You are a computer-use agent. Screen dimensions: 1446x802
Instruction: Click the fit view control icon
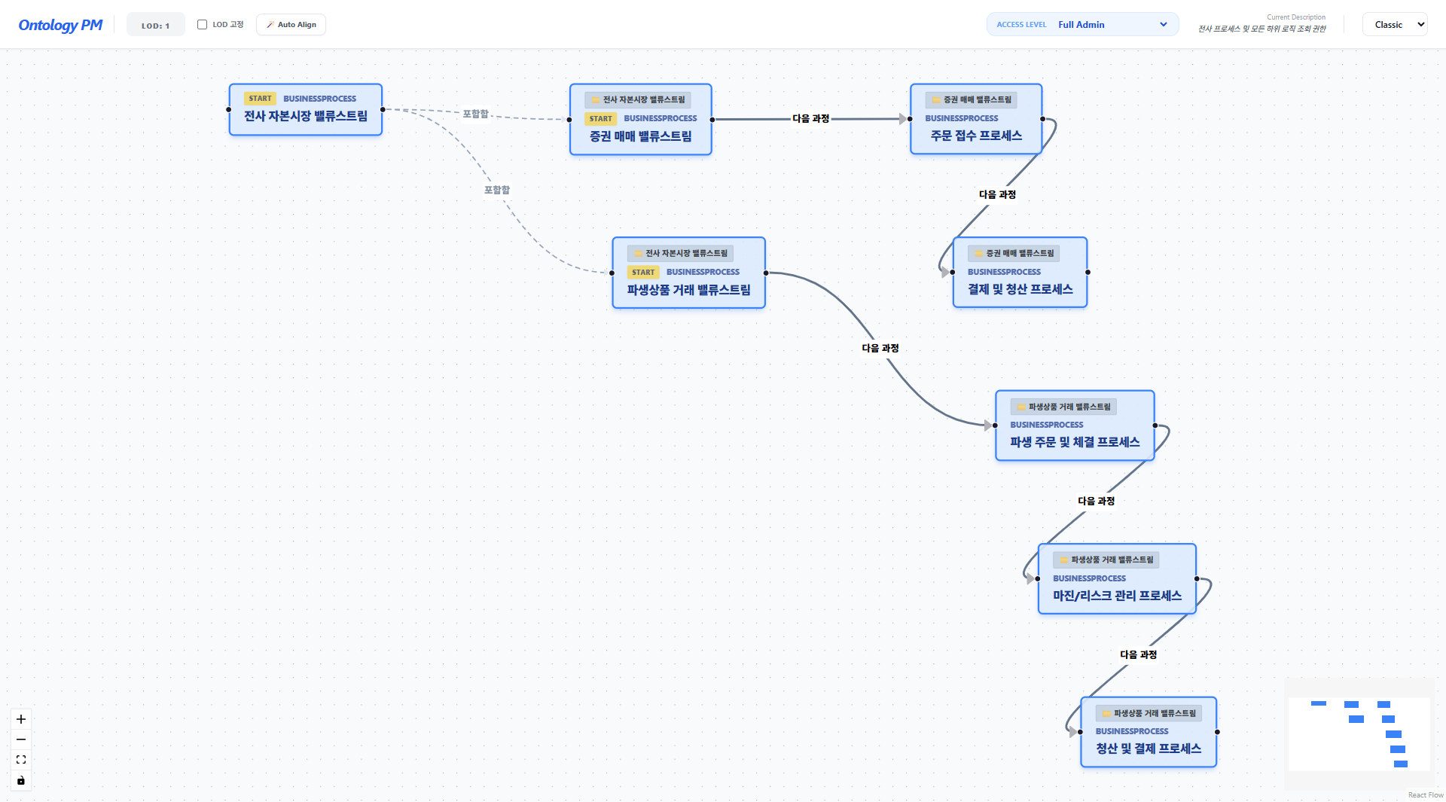tap(21, 760)
